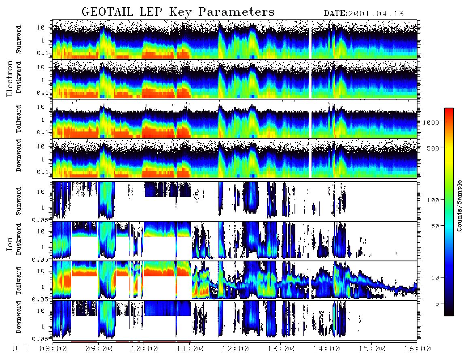Click the Electron Sunward spectrogram panel
462x356 pixels.
pyautogui.click(x=235, y=40)
